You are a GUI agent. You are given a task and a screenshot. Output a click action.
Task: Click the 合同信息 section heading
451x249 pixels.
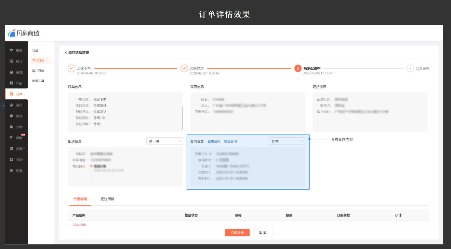[x=197, y=141]
